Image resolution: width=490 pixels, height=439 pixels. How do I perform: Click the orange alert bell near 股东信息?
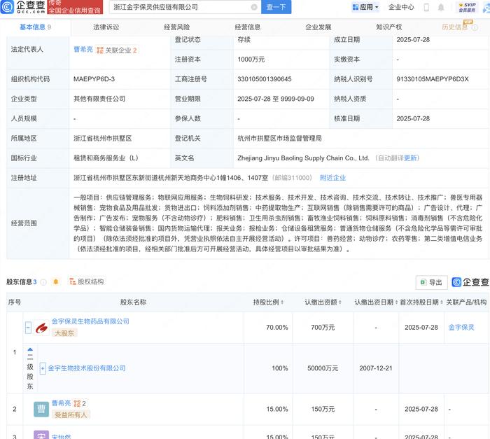56,281
